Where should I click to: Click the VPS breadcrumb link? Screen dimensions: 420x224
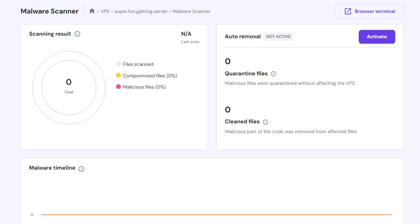pyautogui.click(x=105, y=11)
